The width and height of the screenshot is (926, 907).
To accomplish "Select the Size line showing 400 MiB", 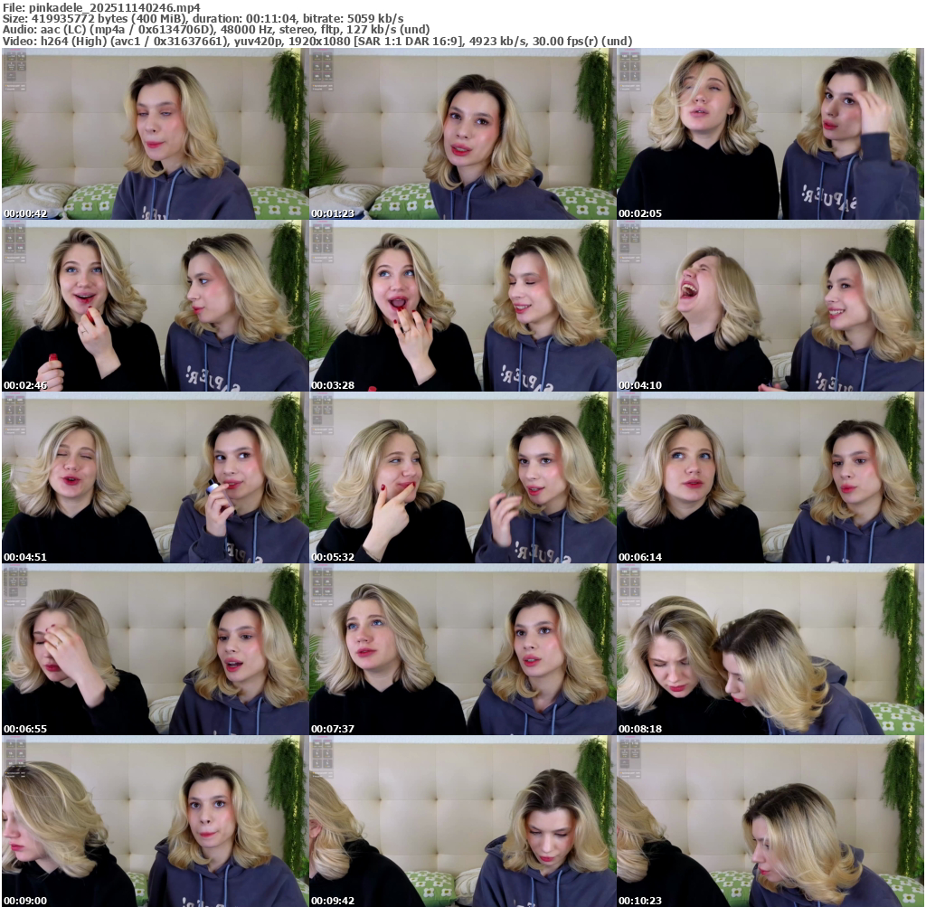I will click(203, 18).
